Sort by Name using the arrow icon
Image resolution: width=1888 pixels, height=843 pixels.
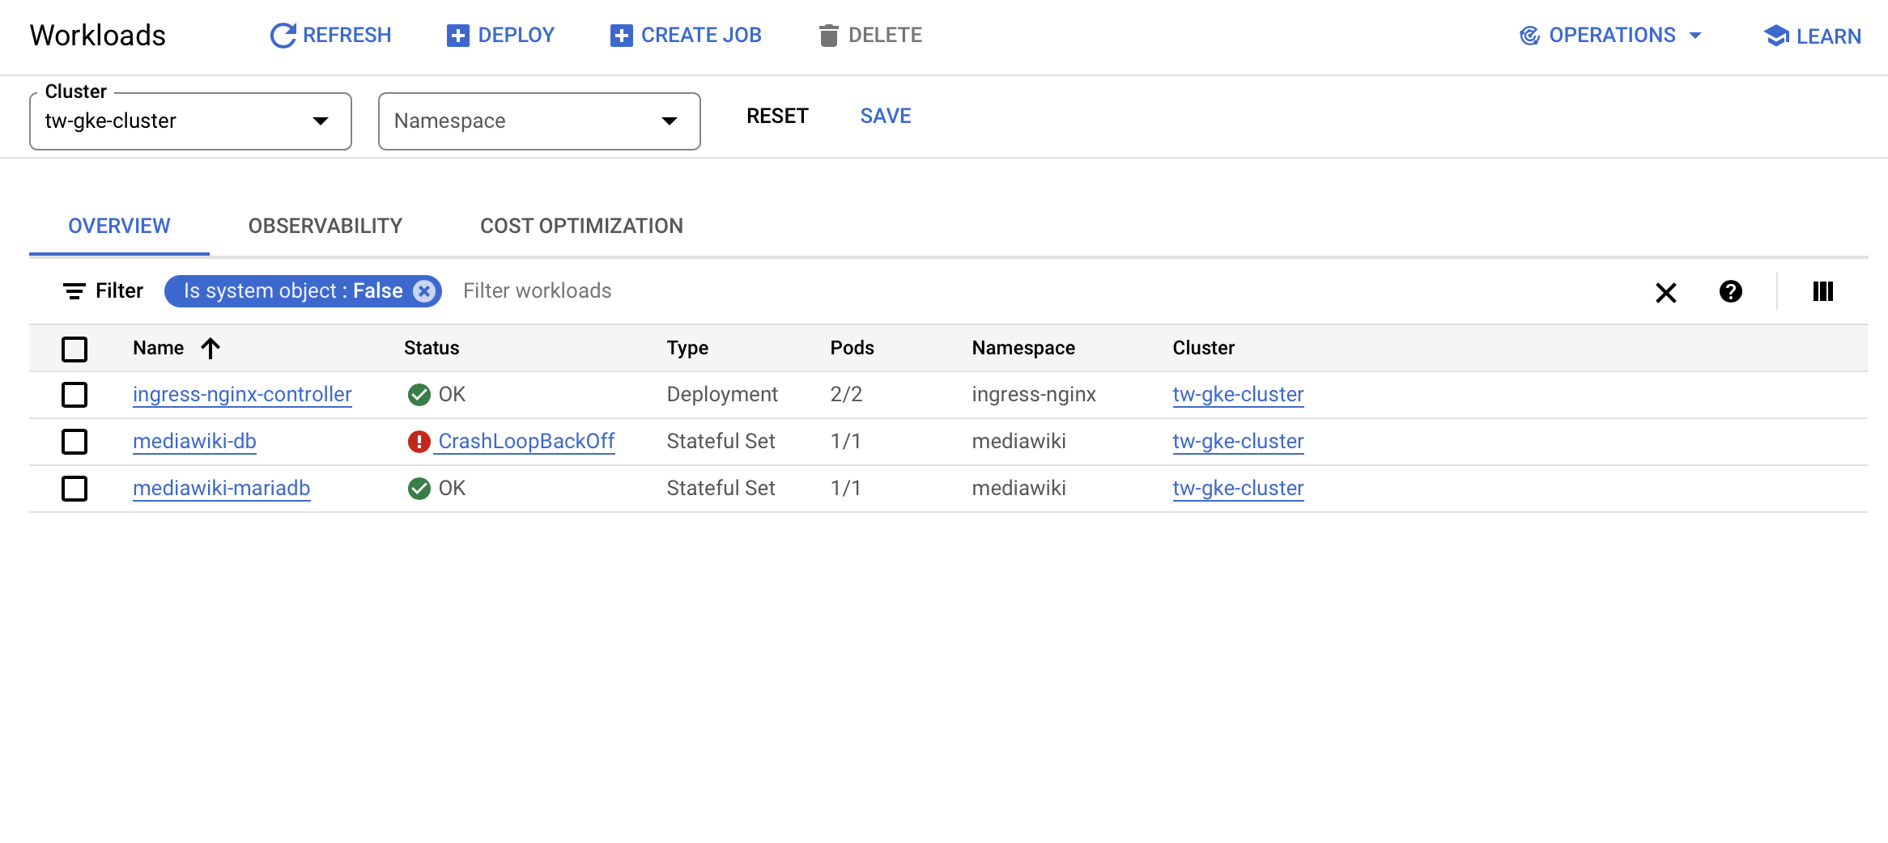tap(210, 349)
